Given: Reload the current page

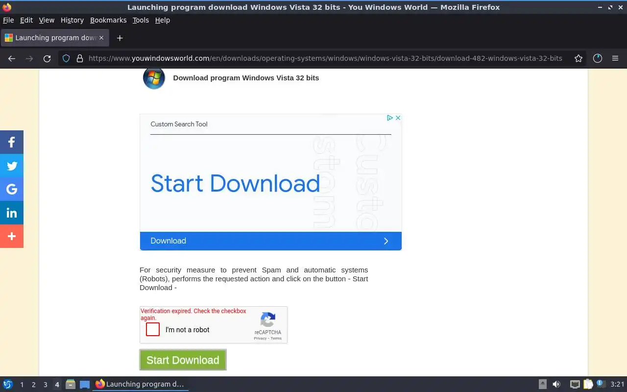Looking at the screenshot, I should pyautogui.click(x=47, y=58).
